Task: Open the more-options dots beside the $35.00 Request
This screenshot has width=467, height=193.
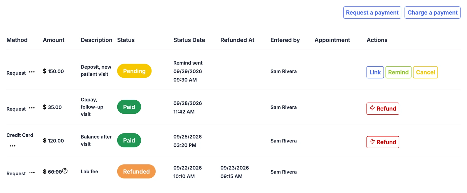Action: click(x=32, y=108)
